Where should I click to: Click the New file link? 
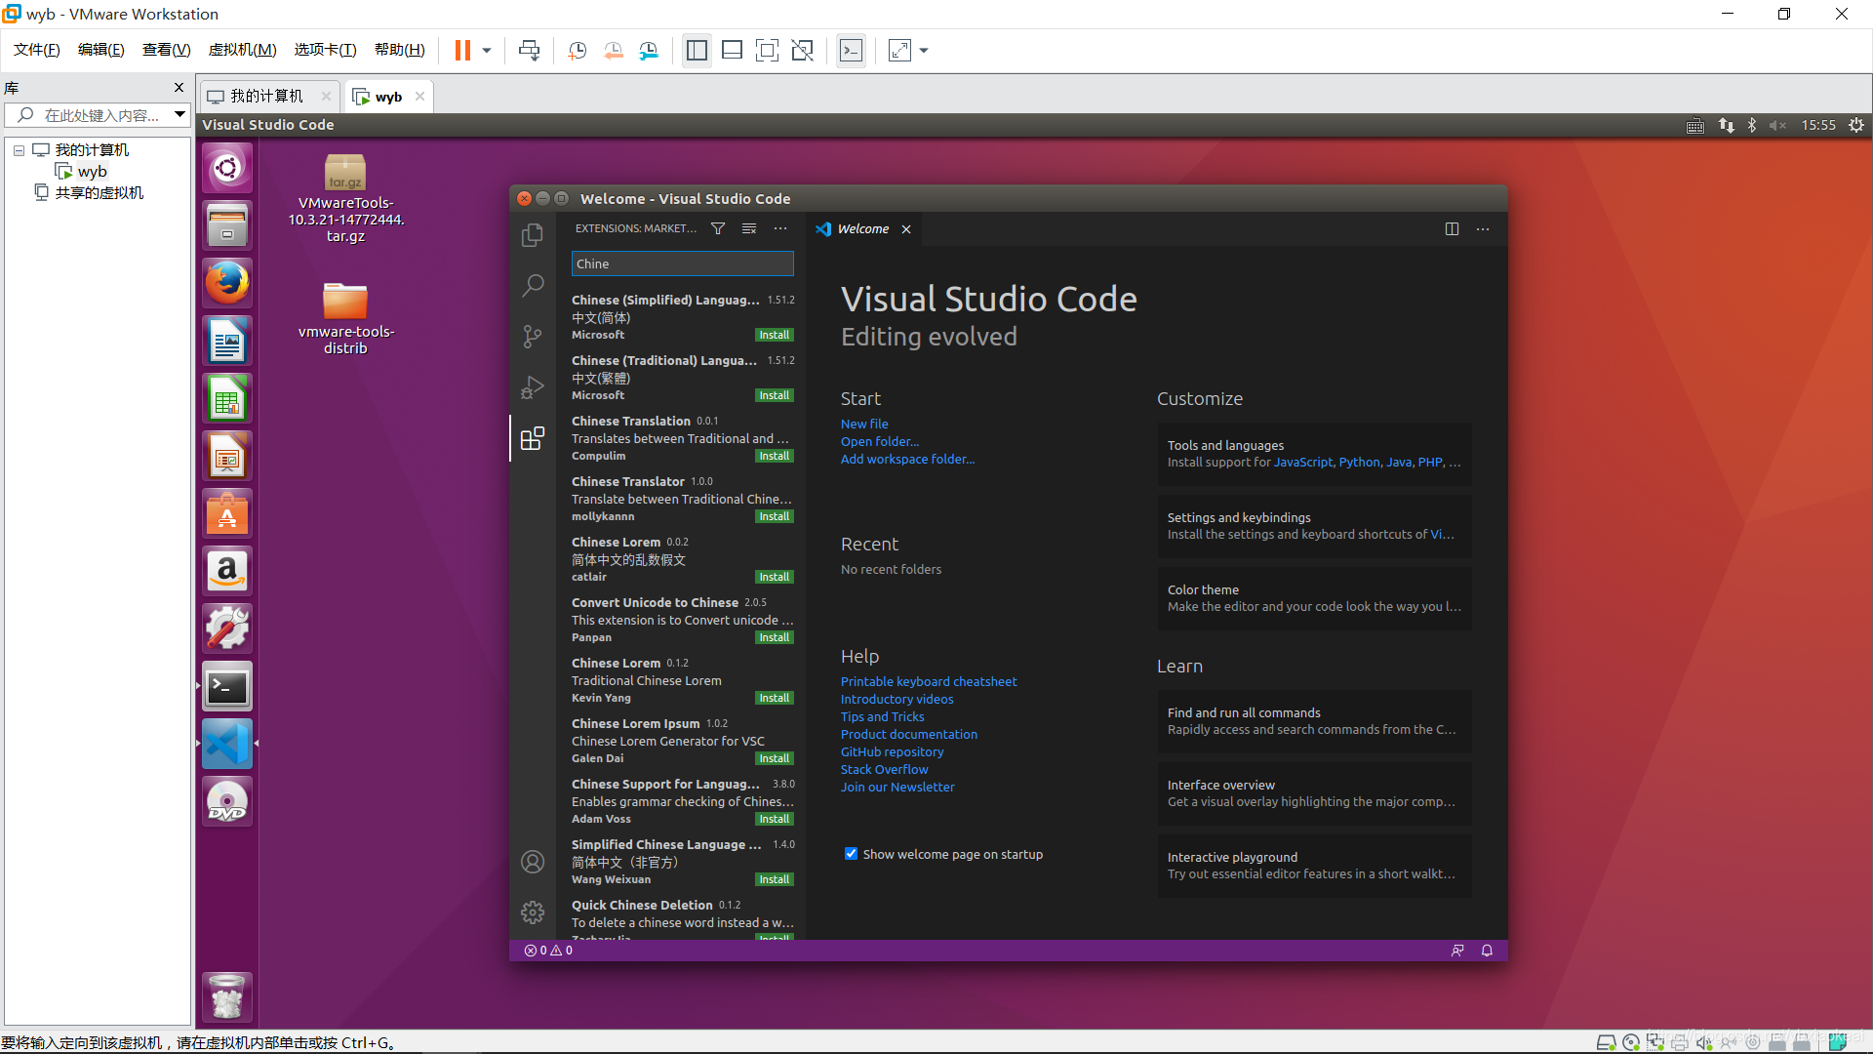pos(864,424)
